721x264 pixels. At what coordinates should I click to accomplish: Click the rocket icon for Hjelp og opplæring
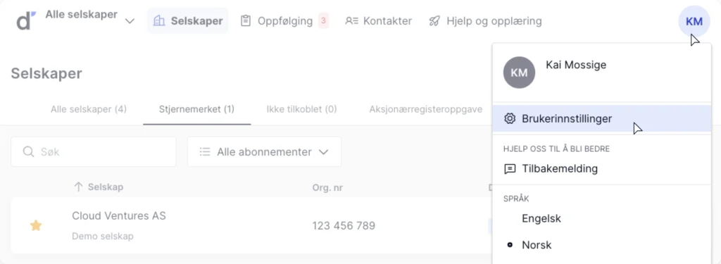[x=434, y=20]
